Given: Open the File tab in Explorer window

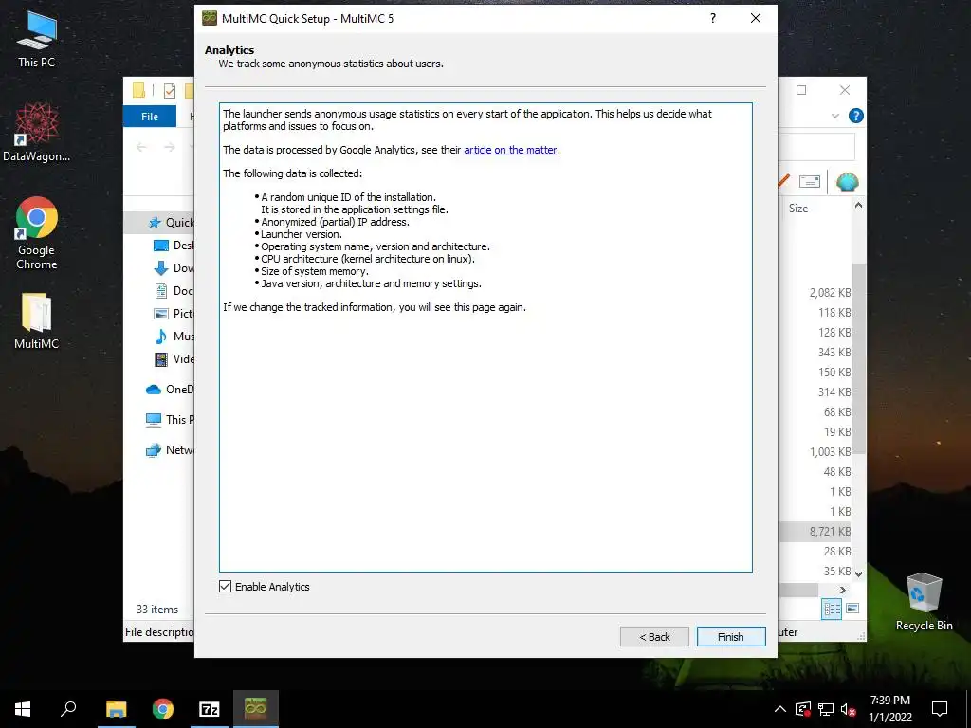Looking at the screenshot, I should [x=149, y=117].
